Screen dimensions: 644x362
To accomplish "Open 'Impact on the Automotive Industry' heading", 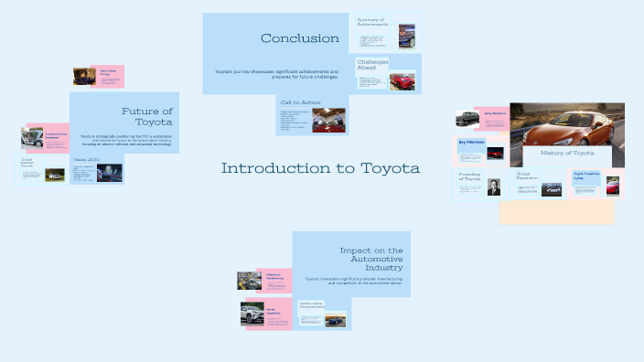I will tap(371, 259).
